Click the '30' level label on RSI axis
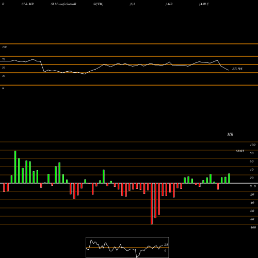Screen dimensions: 258x258 4,76
